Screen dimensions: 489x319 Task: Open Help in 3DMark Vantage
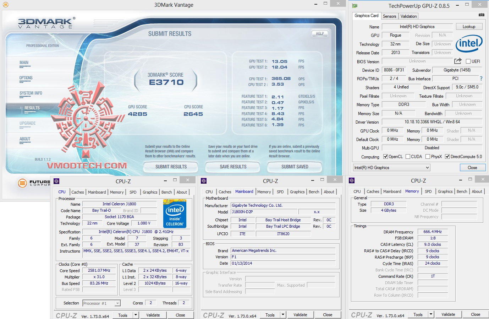320,34
